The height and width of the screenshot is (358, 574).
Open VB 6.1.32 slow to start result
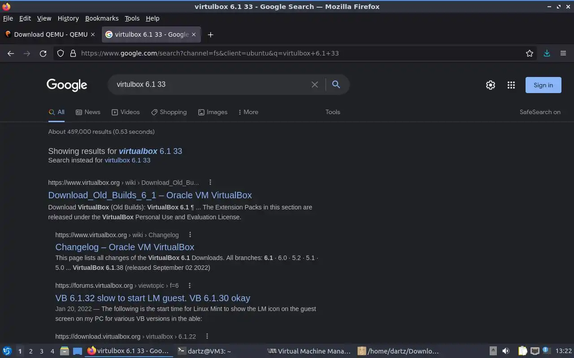152,298
